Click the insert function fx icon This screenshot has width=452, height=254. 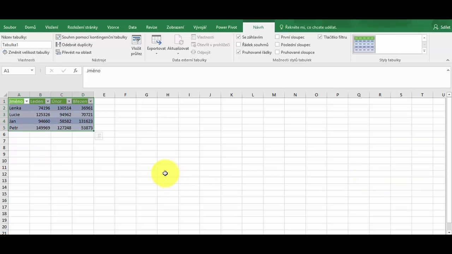click(75, 71)
